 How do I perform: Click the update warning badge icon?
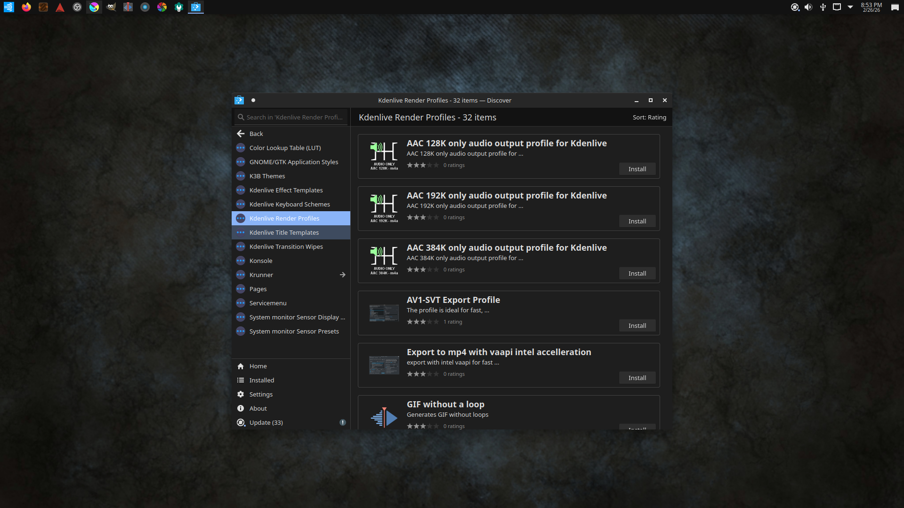coord(343,422)
